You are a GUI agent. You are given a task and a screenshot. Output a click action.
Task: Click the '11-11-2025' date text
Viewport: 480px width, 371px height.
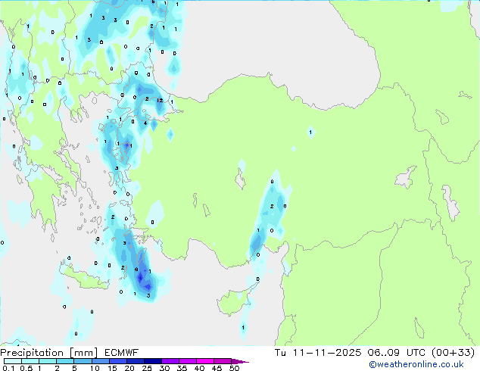coord(327,353)
